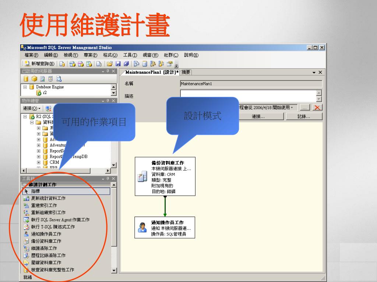This screenshot has height=282, width=377.
Task: Click the 連接... button
Action: pyautogui.click(x=258, y=116)
